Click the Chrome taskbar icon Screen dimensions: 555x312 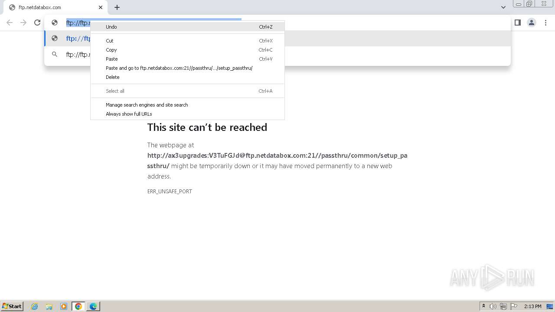point(78,306)
